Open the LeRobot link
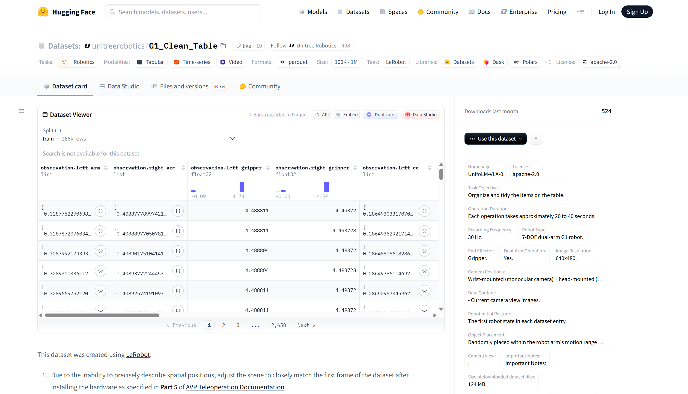This screenshot has height=394, width=688. coord(138,355)
